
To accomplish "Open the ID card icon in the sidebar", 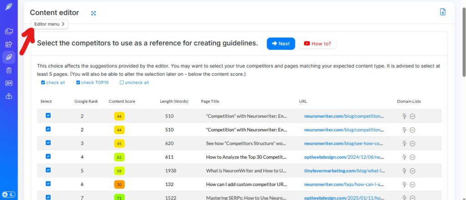I will point(9,83).
